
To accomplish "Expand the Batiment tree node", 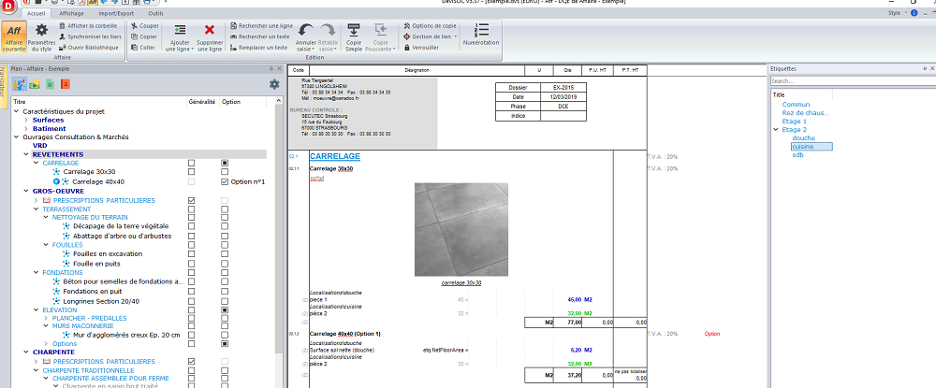I will (25, 128).
